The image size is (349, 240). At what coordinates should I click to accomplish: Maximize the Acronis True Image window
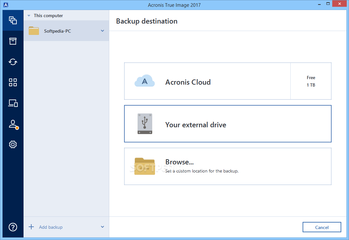(328, 4)
